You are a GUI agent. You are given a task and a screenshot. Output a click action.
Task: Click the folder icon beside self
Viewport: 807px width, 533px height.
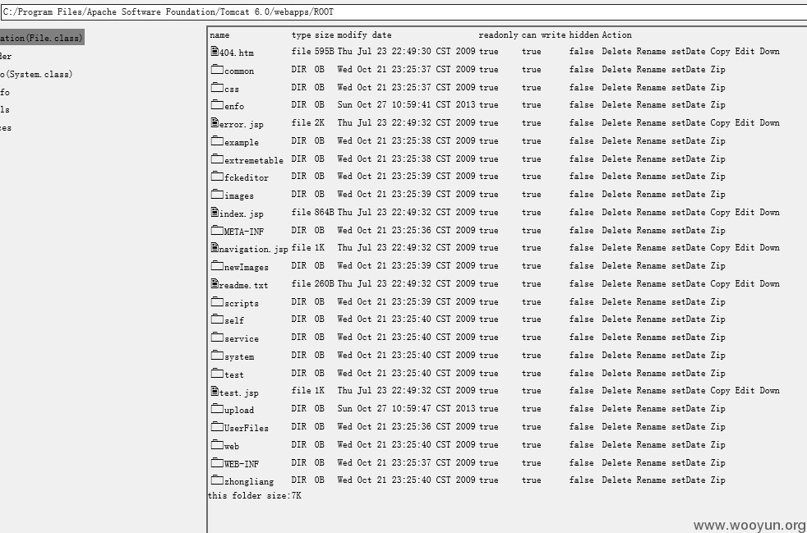click(x=217, y=319)
